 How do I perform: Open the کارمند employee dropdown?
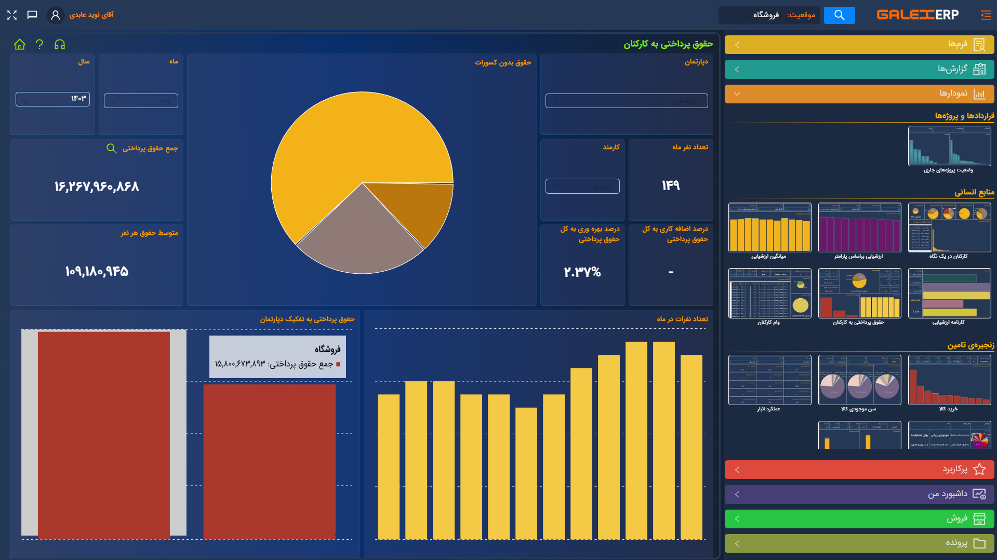tap(582, 186)
